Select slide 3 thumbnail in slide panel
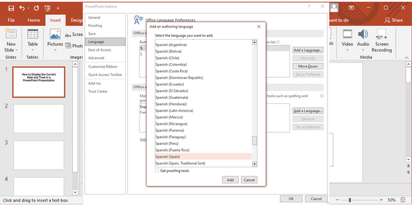Viewport: 412px width, 206px height. (x=38, y=155)
